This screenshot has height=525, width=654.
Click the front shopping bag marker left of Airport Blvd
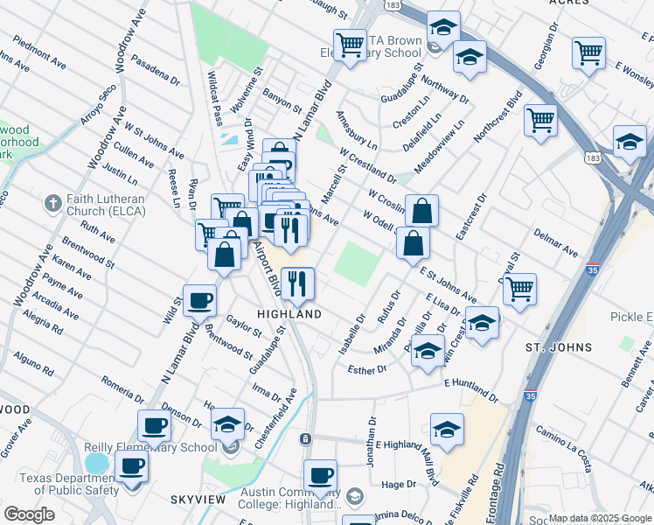pos(225,255)
